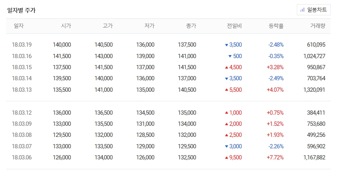Click the 등락률 column header

[276, 26]
